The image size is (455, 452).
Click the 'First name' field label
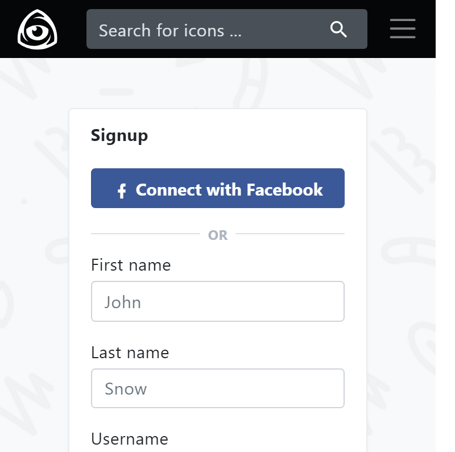(131, 265)
